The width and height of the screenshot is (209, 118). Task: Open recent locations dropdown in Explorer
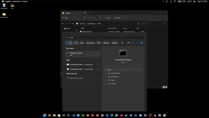coord(70,24)
